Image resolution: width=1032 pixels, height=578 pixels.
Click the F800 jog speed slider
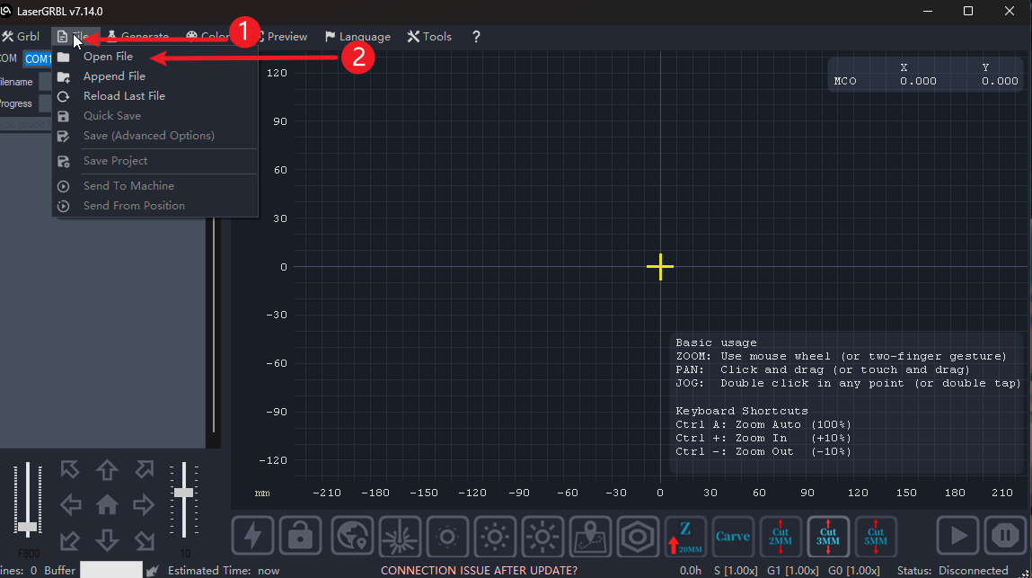(x=28, y=527)
